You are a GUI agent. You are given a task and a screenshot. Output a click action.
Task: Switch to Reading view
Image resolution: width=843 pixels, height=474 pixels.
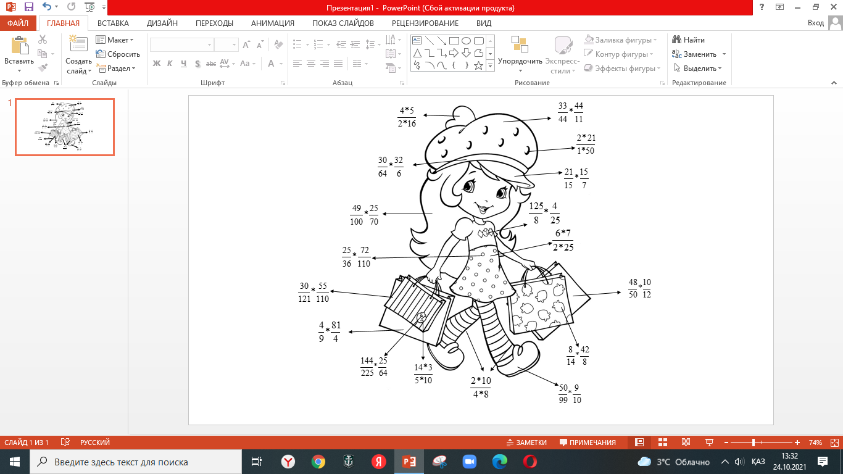coord(686,443)
